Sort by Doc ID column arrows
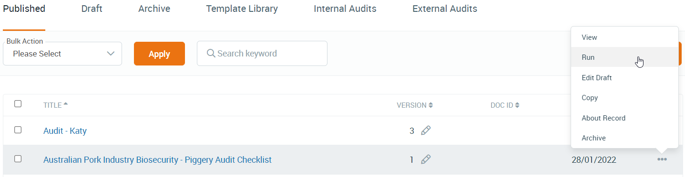The width and height of the screenshot is (685, 177). (x=517, y=105)
